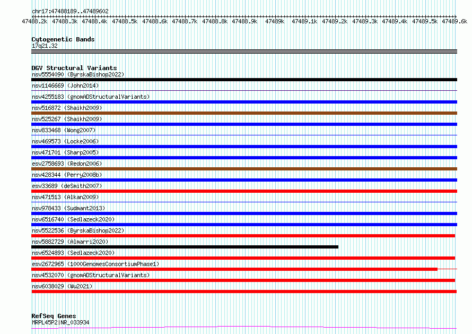
Task: Click the 17q21.32 band label
Action: 45,46
